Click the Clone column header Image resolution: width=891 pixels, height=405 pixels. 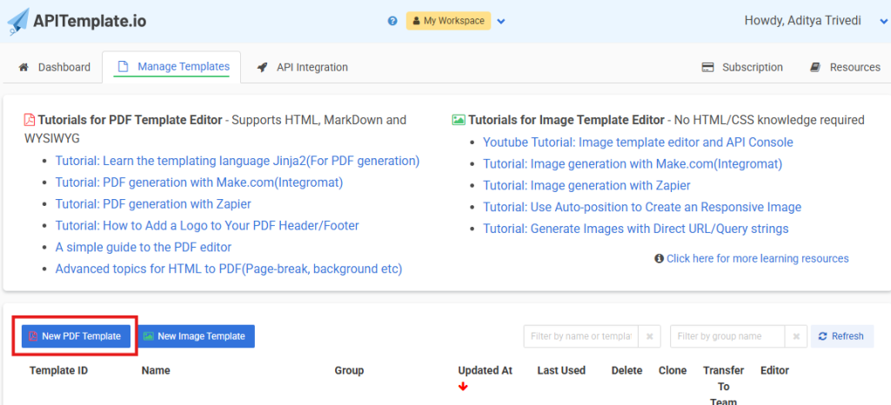click(673, 370)
